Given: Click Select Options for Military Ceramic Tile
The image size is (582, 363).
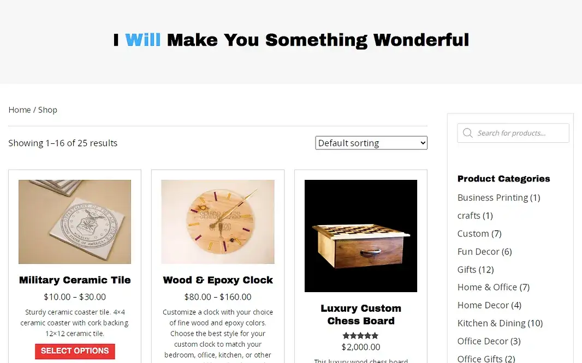Looking at the screenshot, I should (x=75, y=351).
